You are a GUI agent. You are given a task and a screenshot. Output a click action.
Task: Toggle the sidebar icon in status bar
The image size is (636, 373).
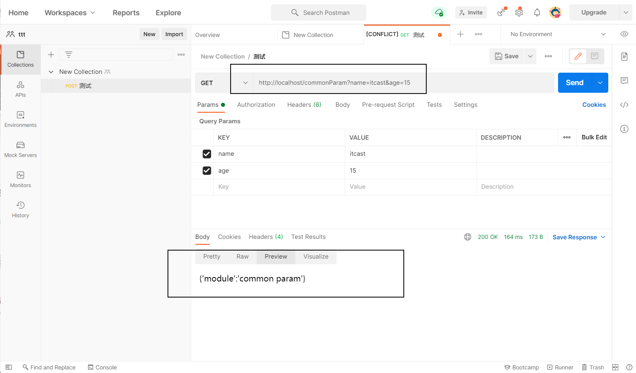9,367
